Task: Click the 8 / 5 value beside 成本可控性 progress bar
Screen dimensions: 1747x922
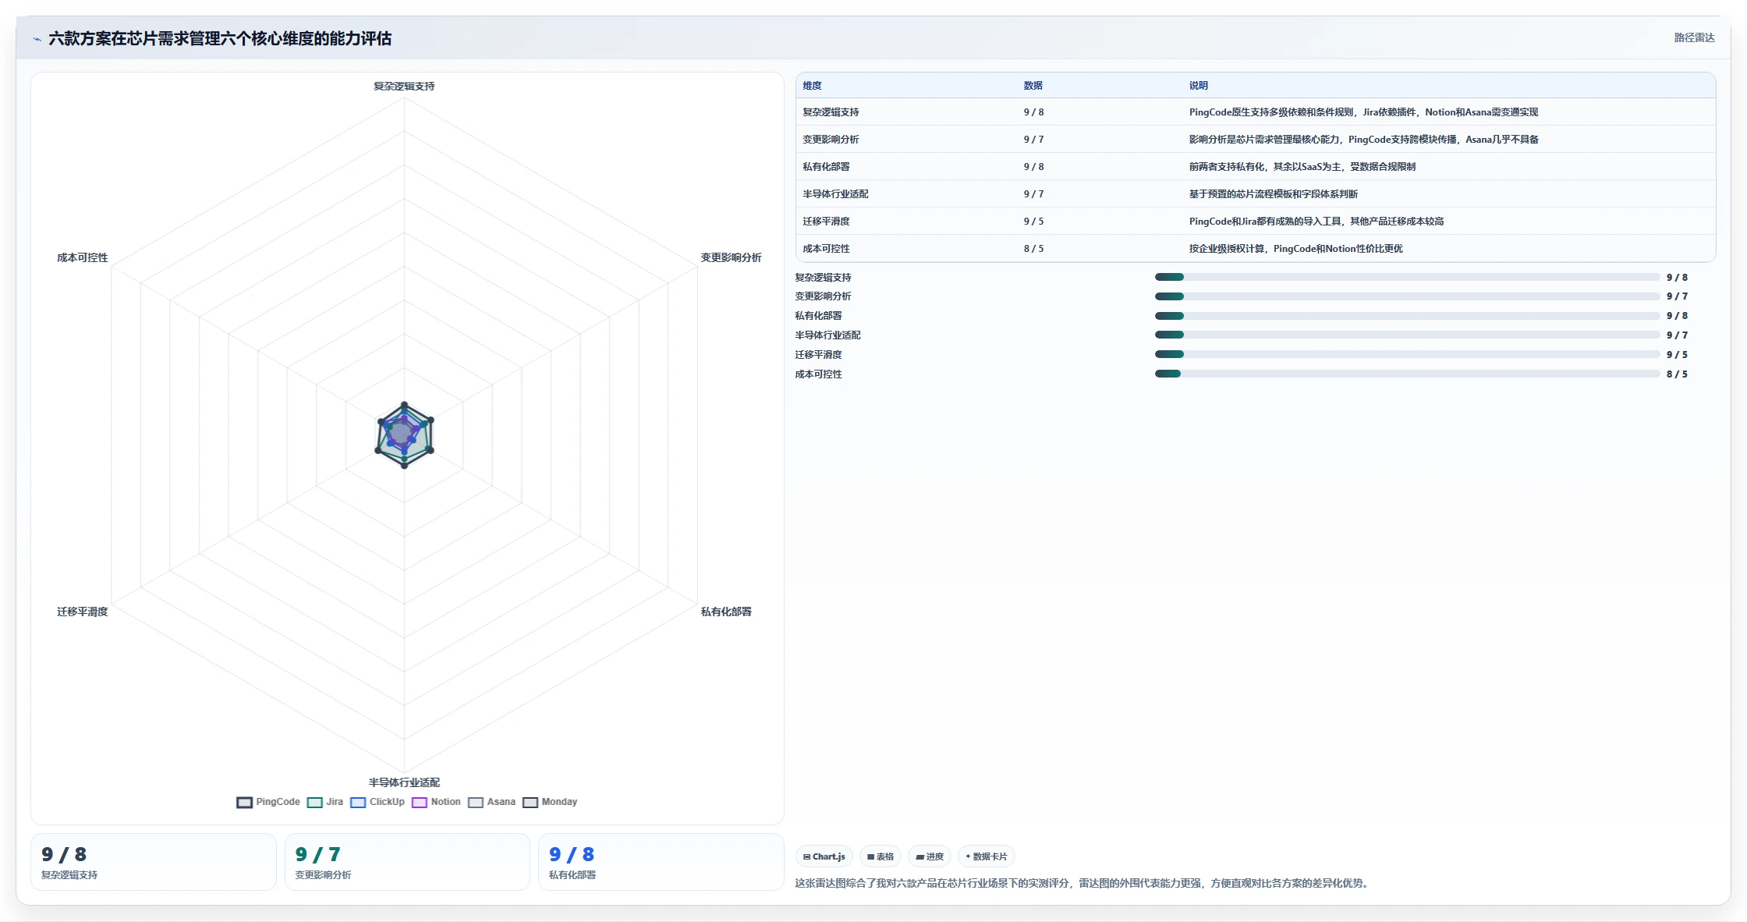Action: point(1677,374)
